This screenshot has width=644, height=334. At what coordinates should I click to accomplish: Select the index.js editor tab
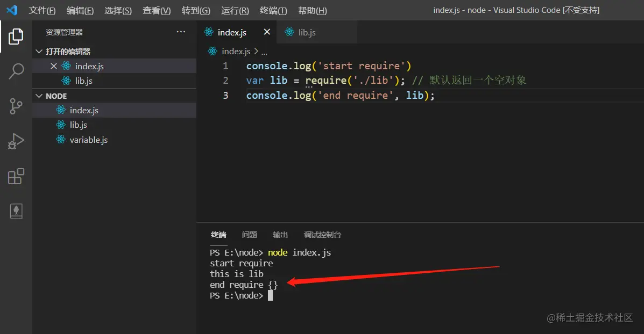(237, 32)
